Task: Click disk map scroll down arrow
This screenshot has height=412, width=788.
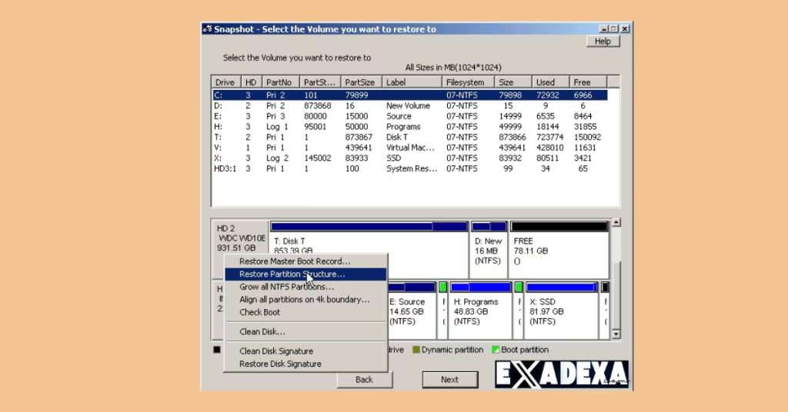Action: tap(616, 334)
